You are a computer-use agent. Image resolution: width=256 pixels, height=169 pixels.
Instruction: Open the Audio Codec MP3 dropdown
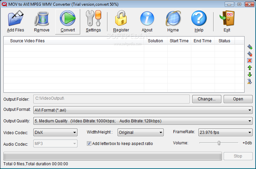55,144
